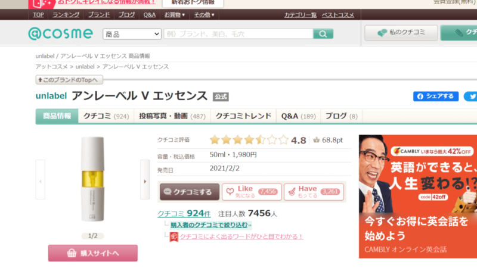
Task: Click the 私のクチコミ button
Action: click(401, 33)
